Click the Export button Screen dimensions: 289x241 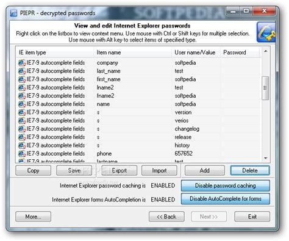pos(120,170)
